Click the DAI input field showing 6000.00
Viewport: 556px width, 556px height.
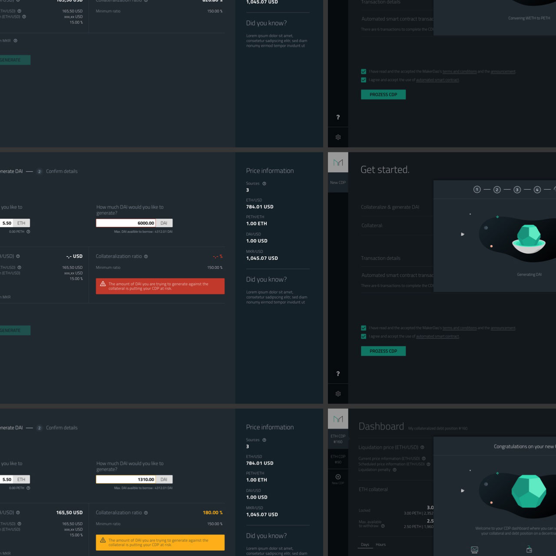126,223
